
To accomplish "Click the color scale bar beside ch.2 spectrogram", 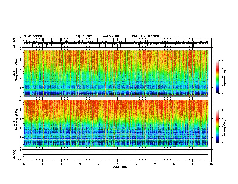I will click(x=217, y=127).
